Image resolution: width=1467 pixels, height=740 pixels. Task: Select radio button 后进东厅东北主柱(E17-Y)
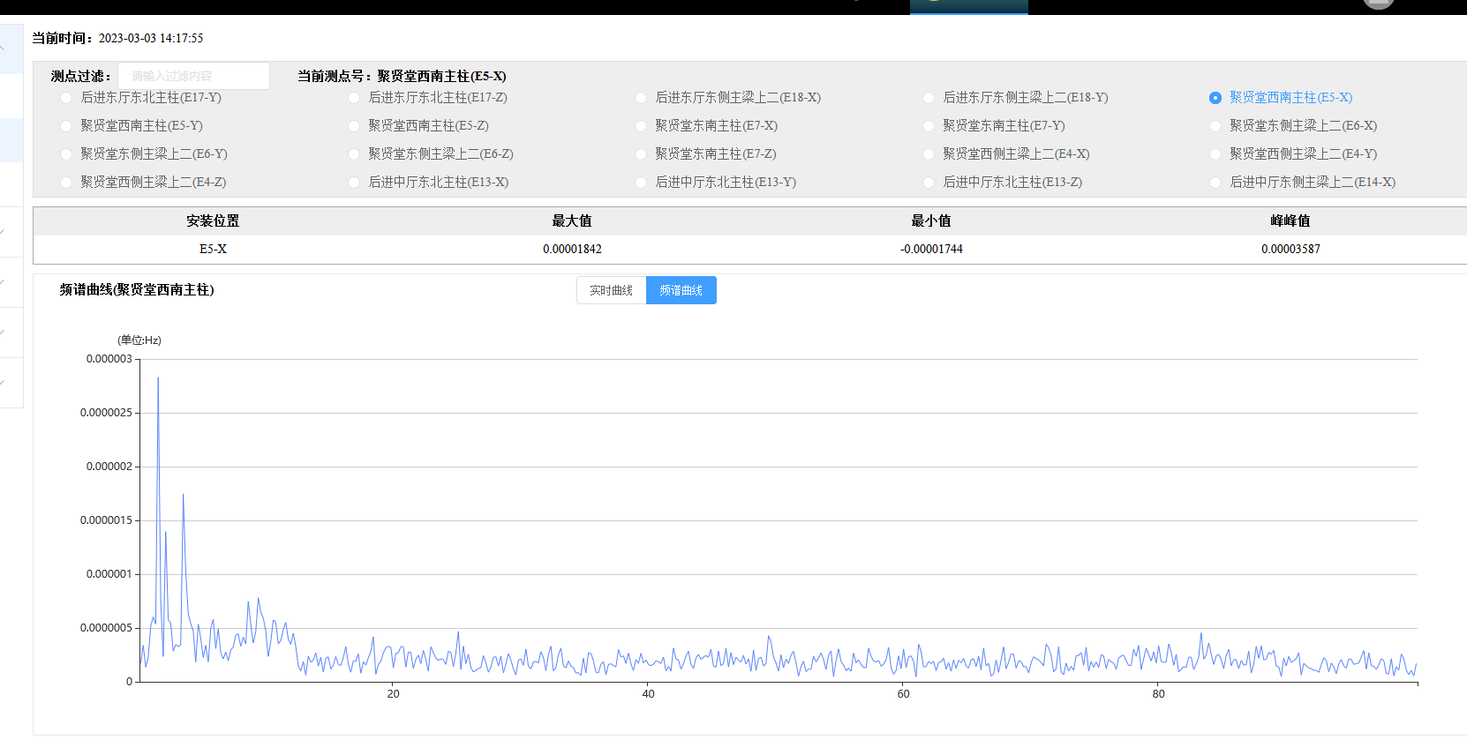point(66,98)
